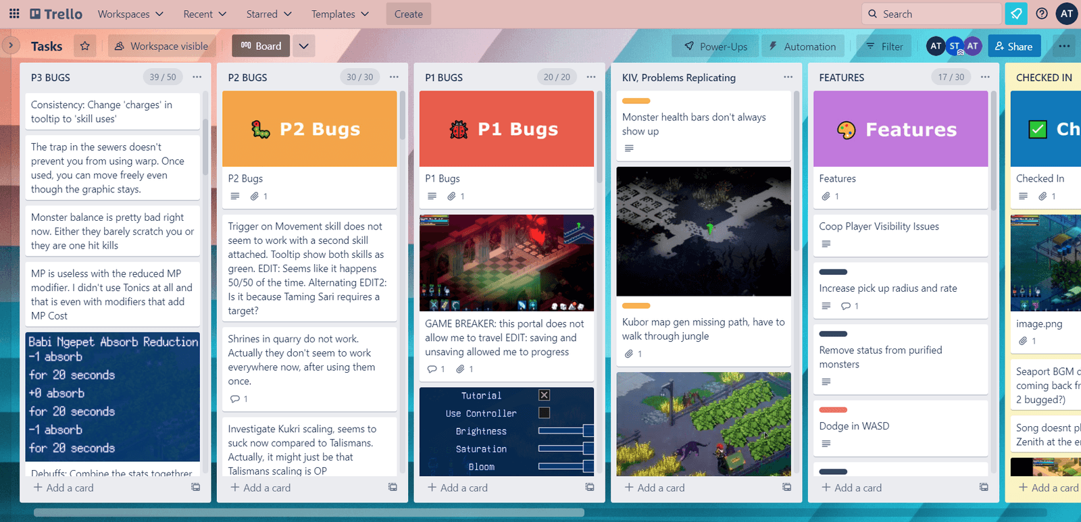Create from template in FEATURES list
Viewport: 1081px width, 522px height.
(984, 487)
